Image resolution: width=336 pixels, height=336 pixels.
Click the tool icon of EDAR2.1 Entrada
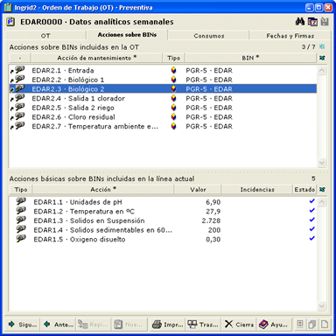coord(19,70)
